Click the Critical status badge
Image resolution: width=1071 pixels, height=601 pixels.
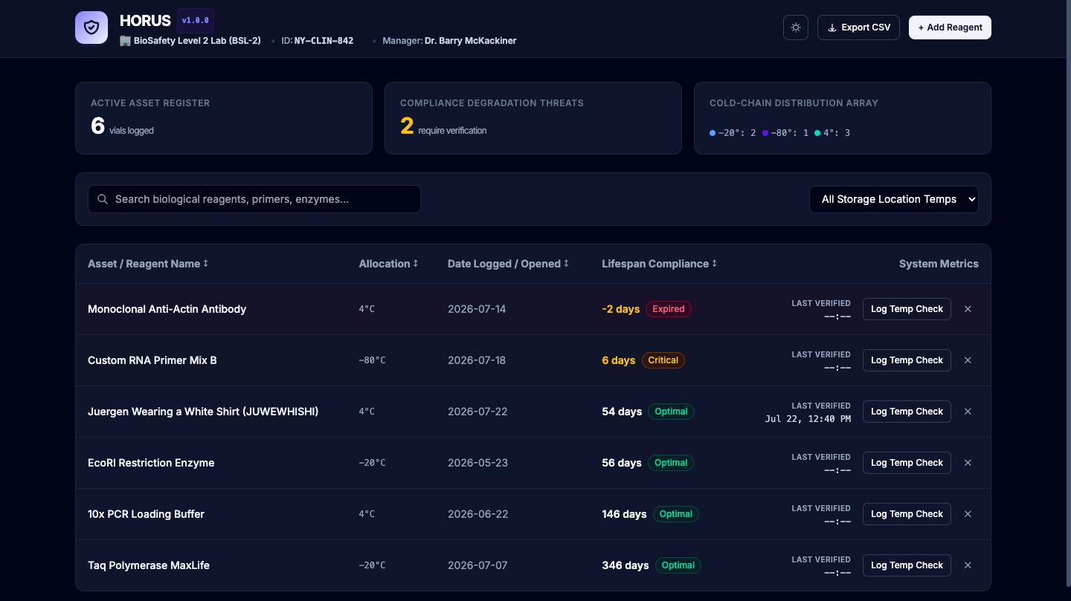(x=663, y=360)
